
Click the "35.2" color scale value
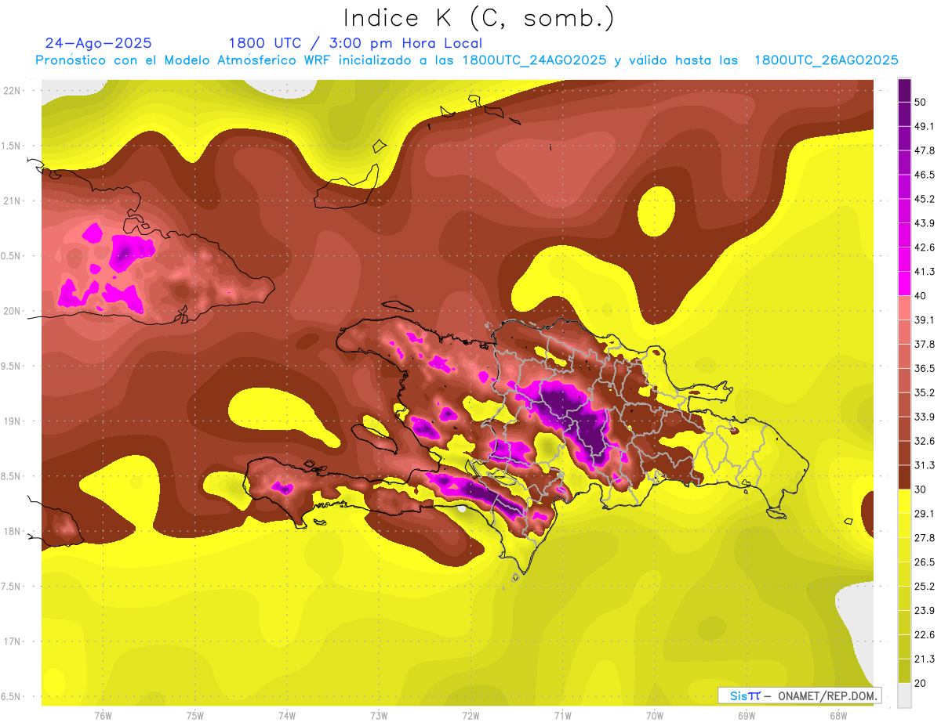pos(924,392)
